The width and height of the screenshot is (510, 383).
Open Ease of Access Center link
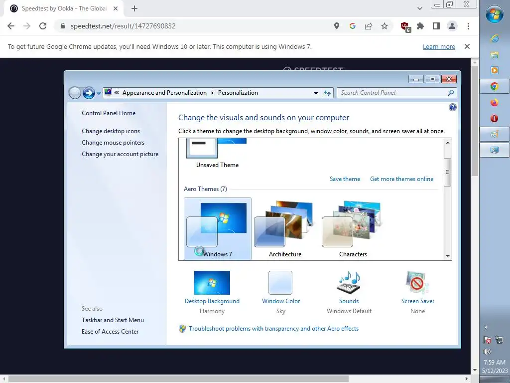tap(110, 332)
